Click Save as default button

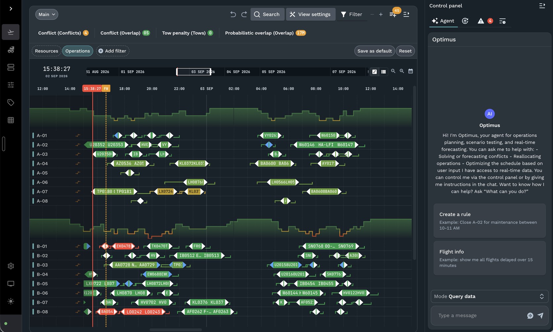tap(374, 51)
